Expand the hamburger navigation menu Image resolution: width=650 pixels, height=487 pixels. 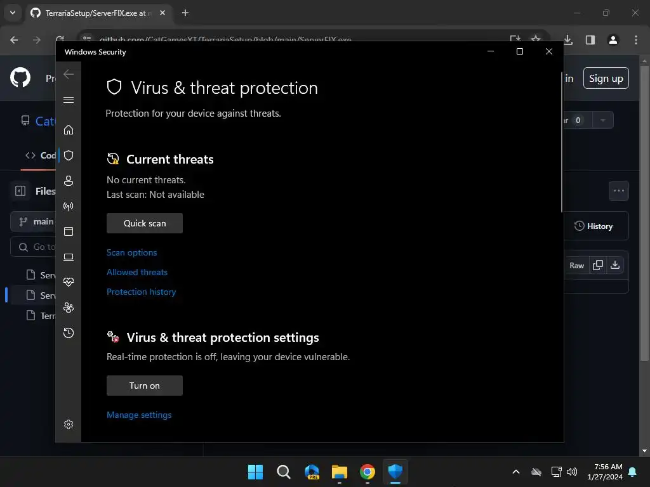69,100
